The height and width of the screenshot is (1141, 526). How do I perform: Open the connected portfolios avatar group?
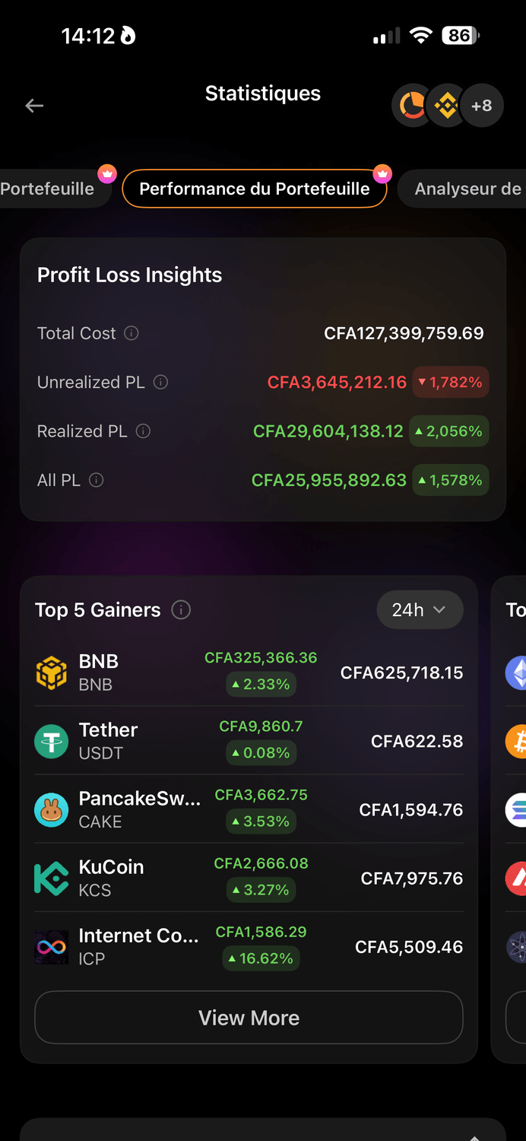point(446,106)
